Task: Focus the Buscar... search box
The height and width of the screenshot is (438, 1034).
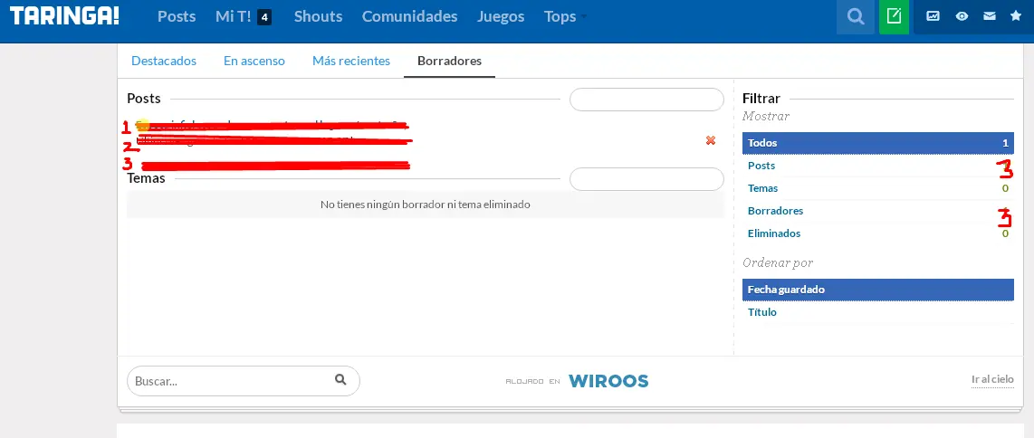Action: (243, 381)
